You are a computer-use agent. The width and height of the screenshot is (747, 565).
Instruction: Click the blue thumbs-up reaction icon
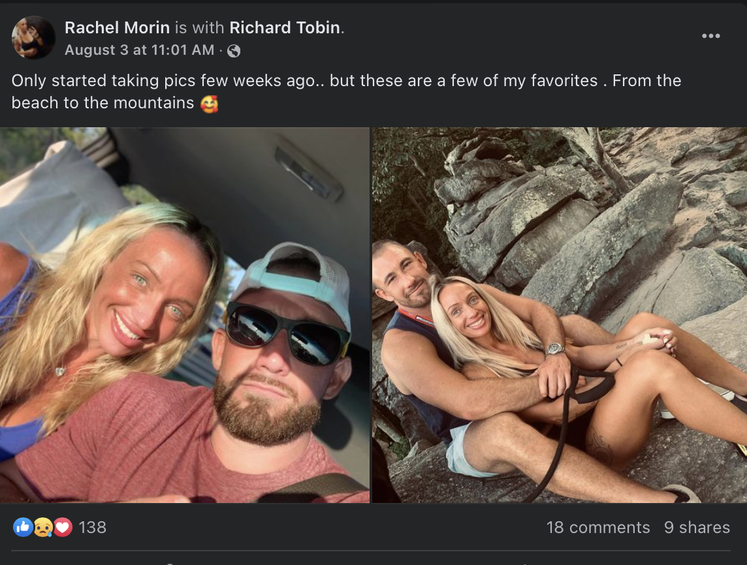click(22, 527)
